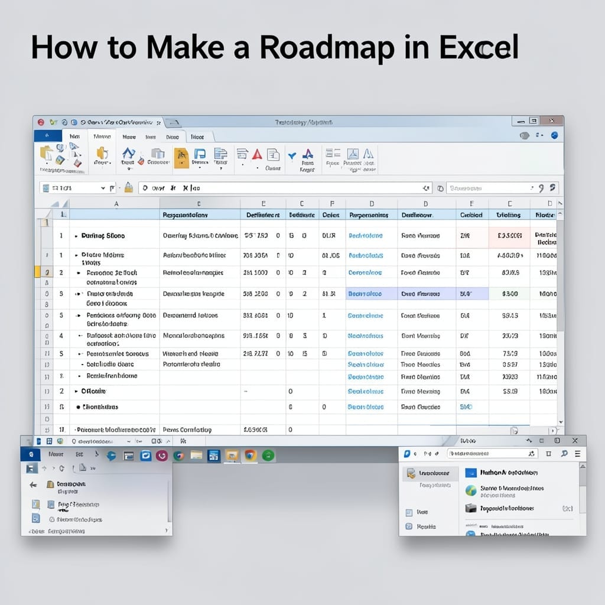Select the red letter A icon

(x=257, y=155)
